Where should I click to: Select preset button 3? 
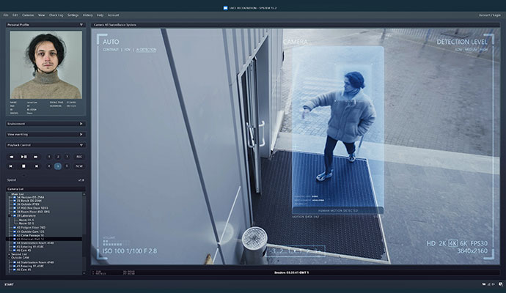[67, 157]
